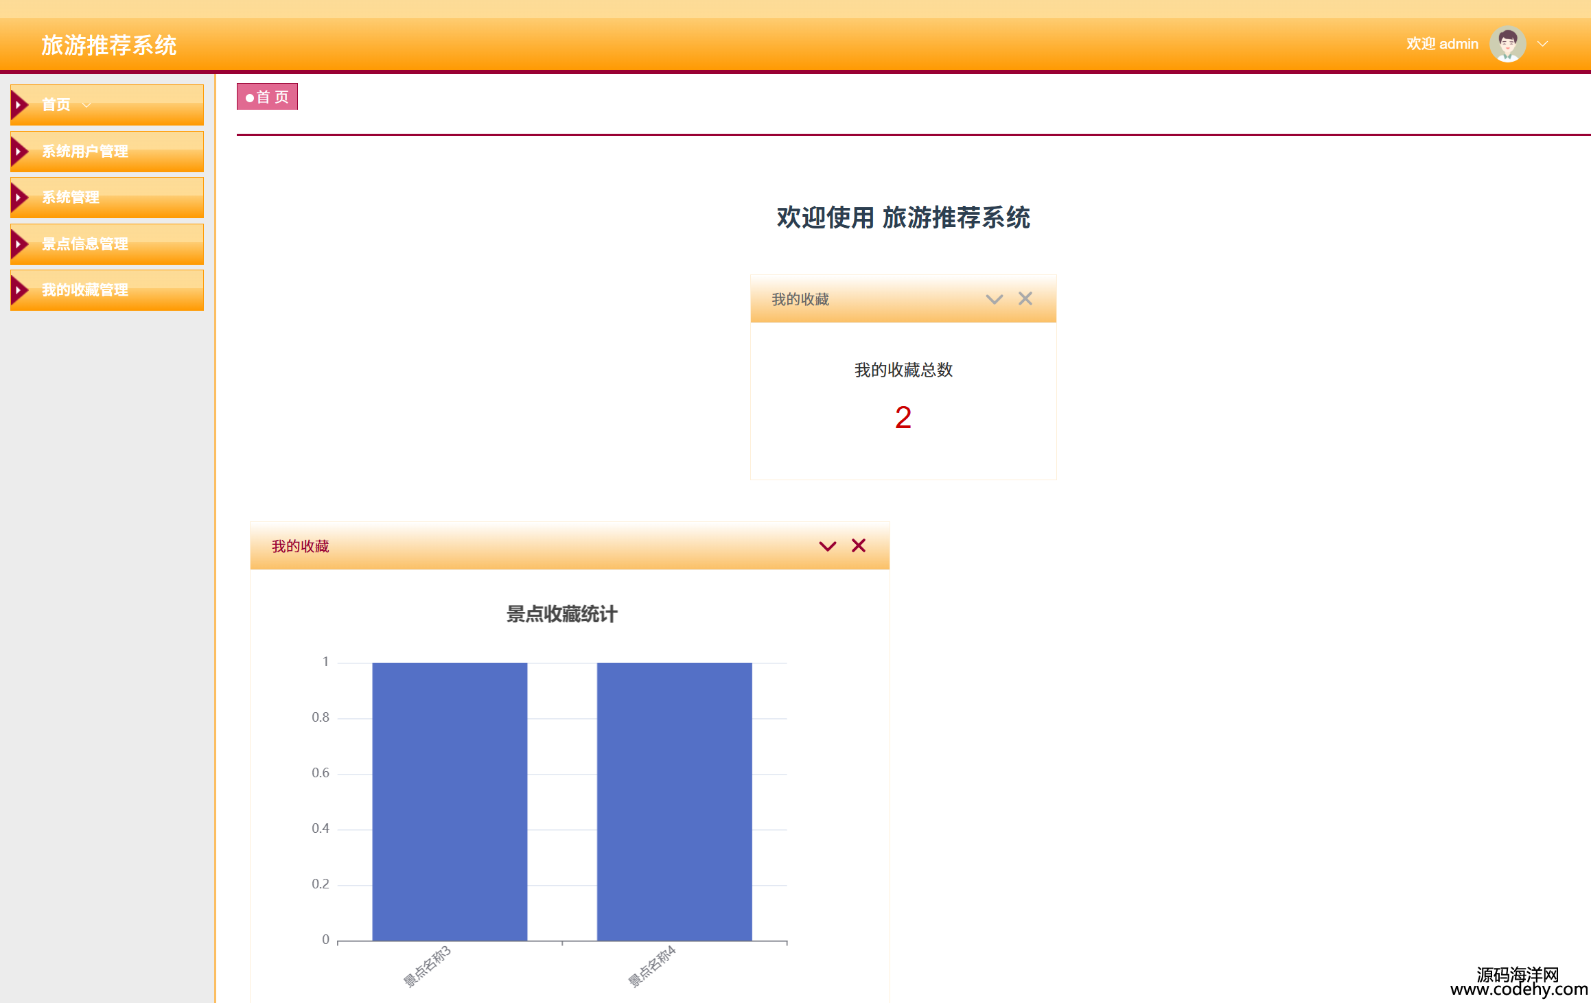Image resolution: width=1591 pixels, height=1003 pixels.
Task: Expand the 首页 sidebar chevron
Action: tap(86, 105)
